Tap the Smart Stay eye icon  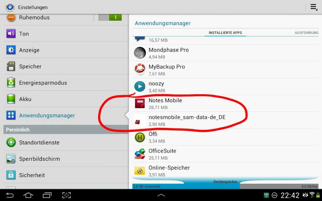[x=305, y=195]
